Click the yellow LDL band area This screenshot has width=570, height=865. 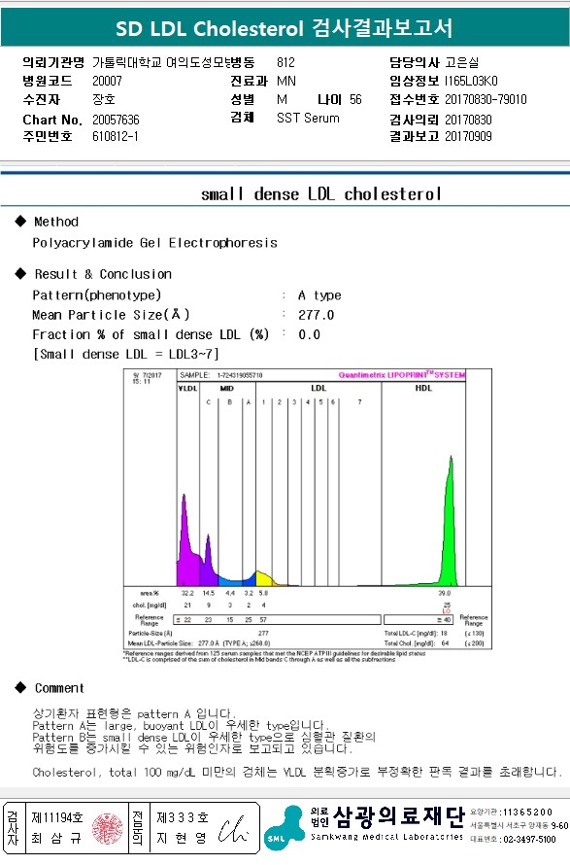click(264, 578)
